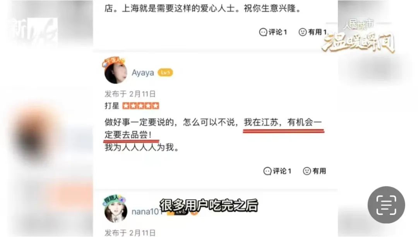Click the five-star rating on Ayaya's review
Viewport: 418px width, 237px height.
[141, 106]
